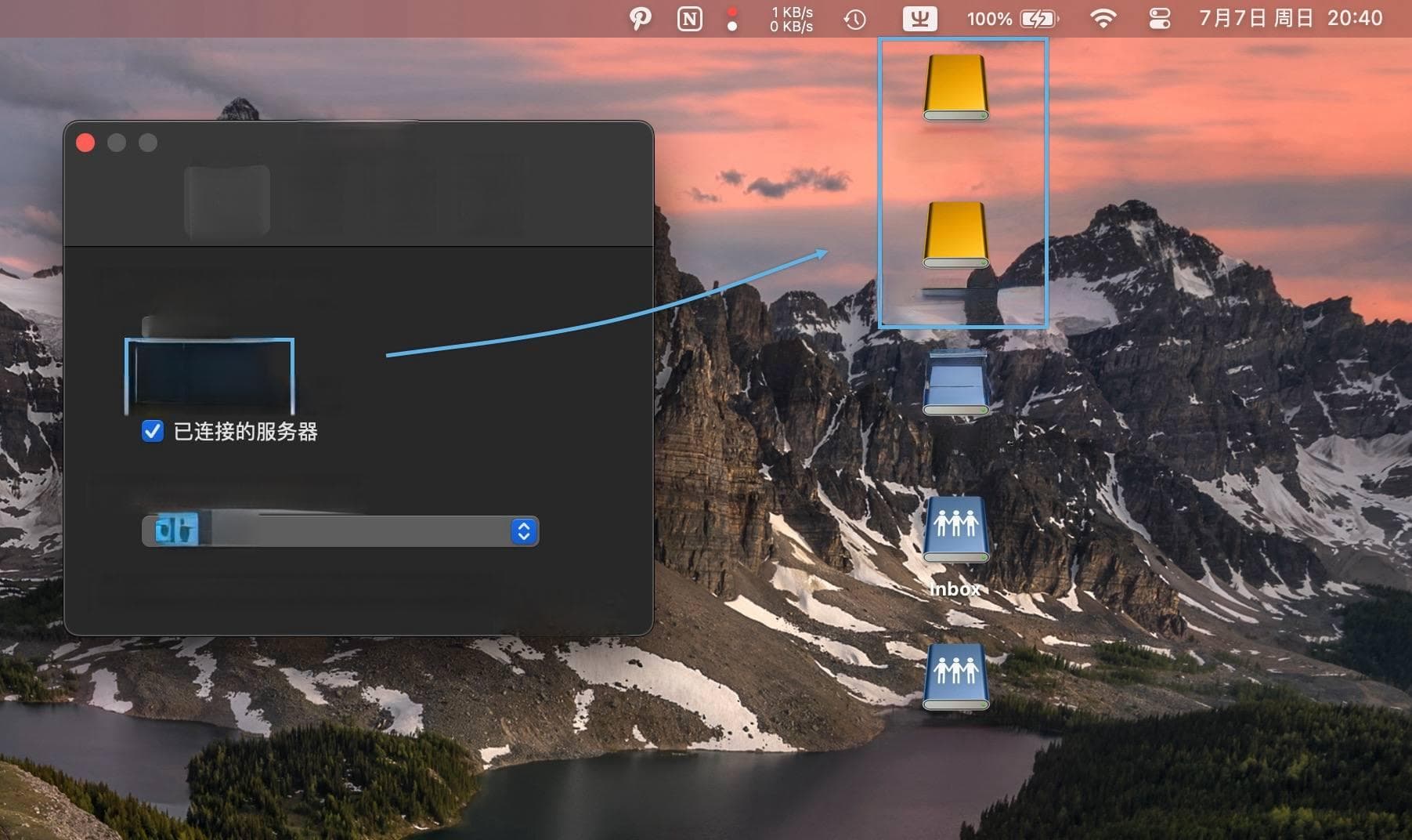
Task: Close the Finder settings window
Action: click(85, 143)
